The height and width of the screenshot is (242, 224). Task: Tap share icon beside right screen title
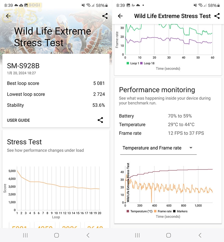217,16
